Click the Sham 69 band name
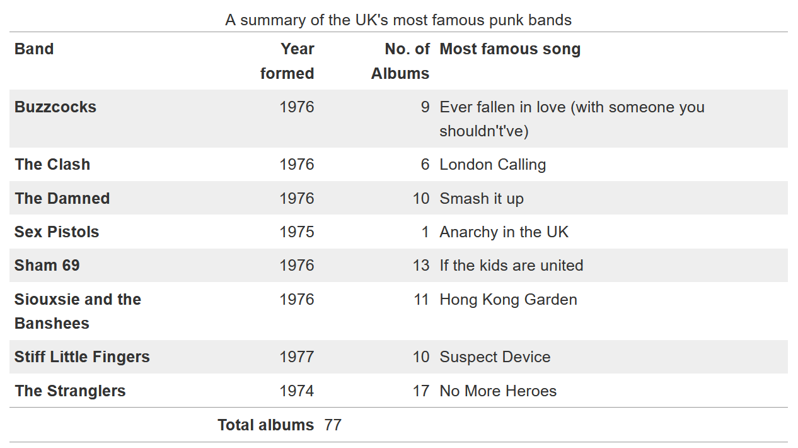Screen dimensions: 798x448 pyautogui.click(x=47, y=266)
